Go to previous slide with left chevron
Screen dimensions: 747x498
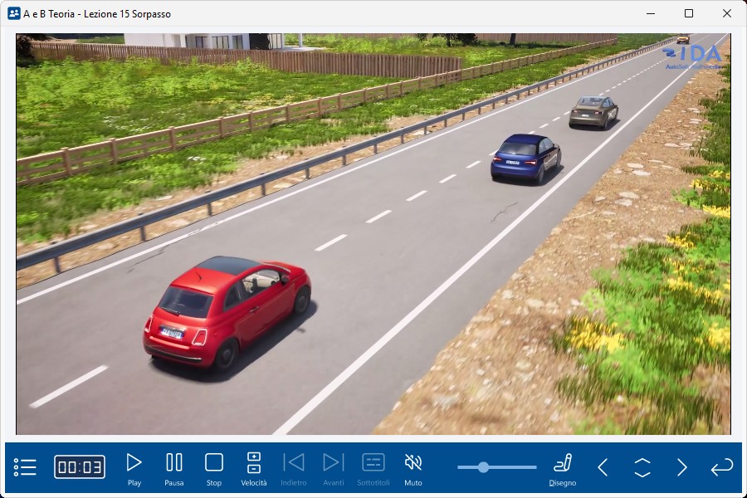click(603, 467)
